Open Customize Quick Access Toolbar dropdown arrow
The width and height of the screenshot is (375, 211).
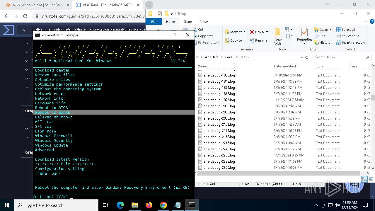point(172,14)
